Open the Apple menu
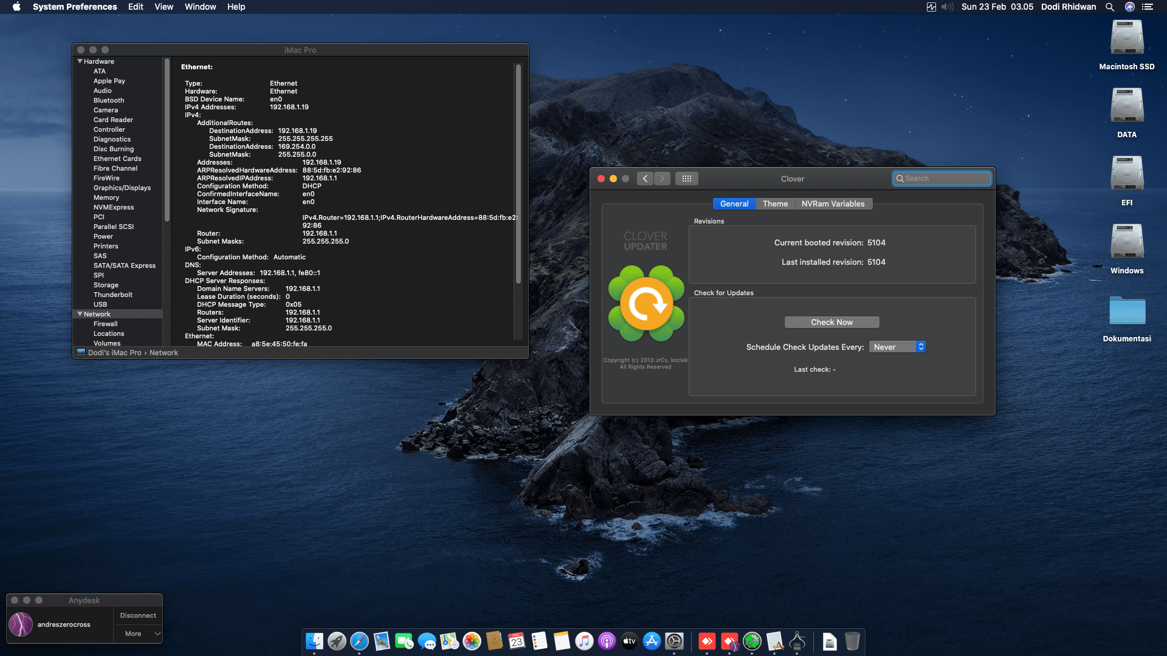 click(16, 7)
